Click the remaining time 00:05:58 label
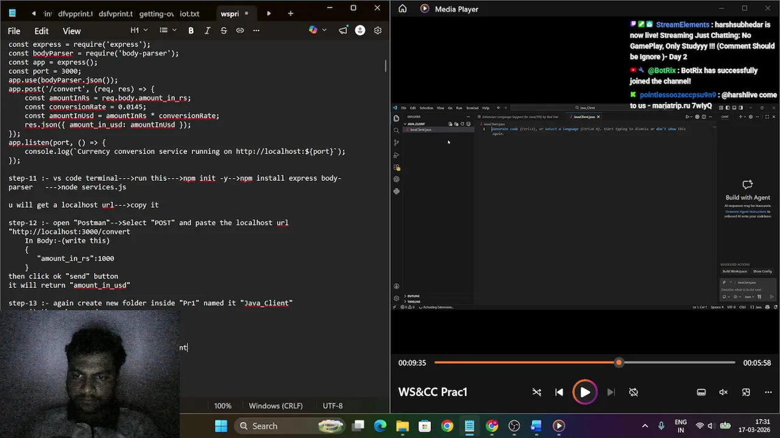The height and width of the screenshot is (438, 780). pos(757,363)
